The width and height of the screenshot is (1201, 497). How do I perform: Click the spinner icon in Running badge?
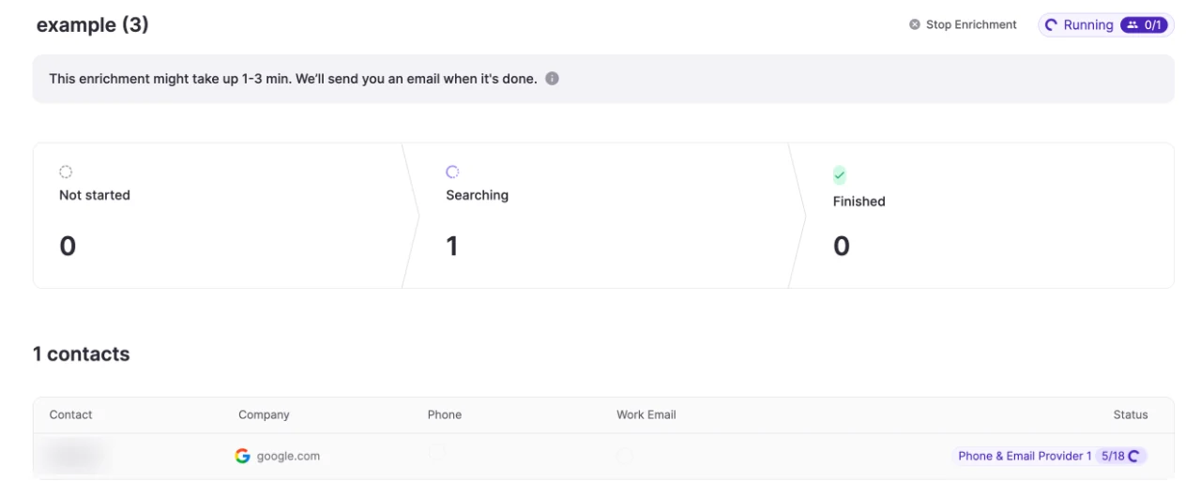[x=1052, y=25]
